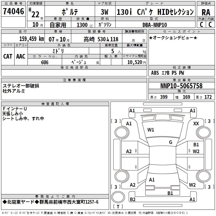Click W1 mark on the hood

[151, 130]
